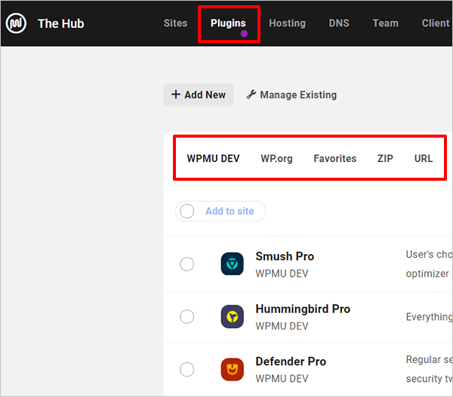Open the Hummingbird Pro plugin icon
This screenshot has width=453, height=397.
point(232,316)
